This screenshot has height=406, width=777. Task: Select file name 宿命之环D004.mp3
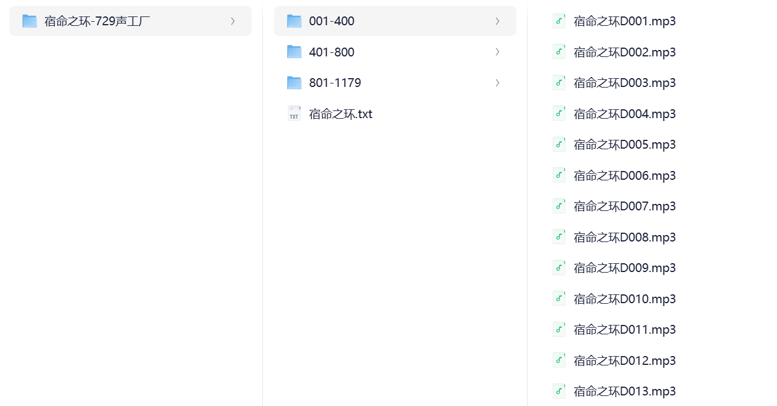625,114
